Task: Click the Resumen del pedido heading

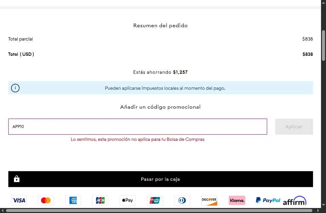Action: [x=160, y=26]
